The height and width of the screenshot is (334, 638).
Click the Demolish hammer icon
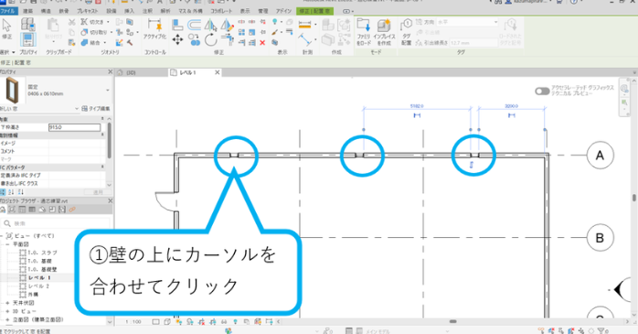point(130,42)
